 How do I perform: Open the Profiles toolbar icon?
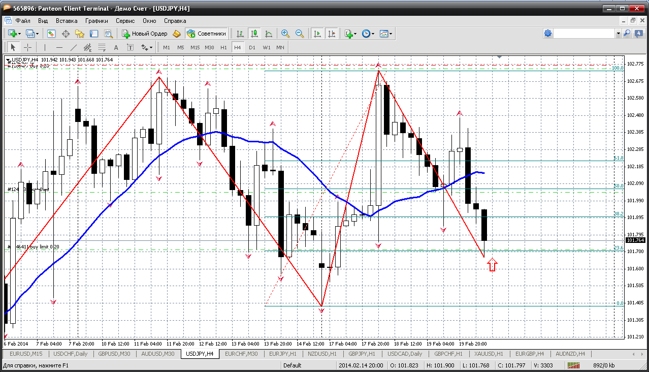click(x=30, y=34)
